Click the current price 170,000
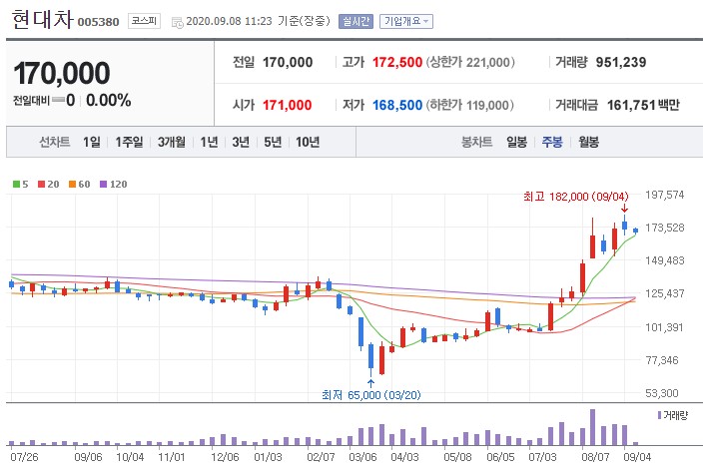 click(62, 73)
